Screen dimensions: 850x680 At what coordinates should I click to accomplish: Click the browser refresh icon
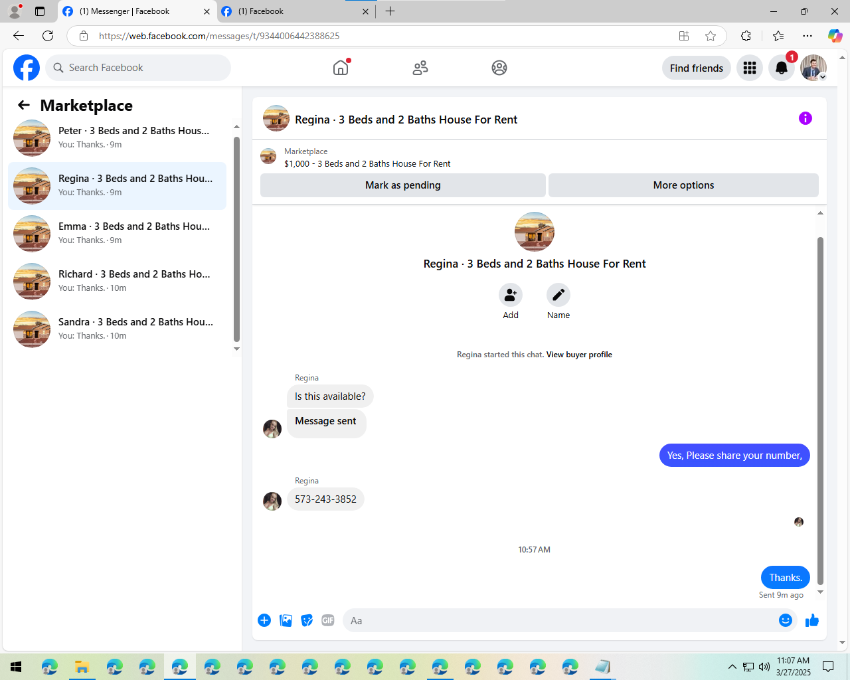(48, 36)
